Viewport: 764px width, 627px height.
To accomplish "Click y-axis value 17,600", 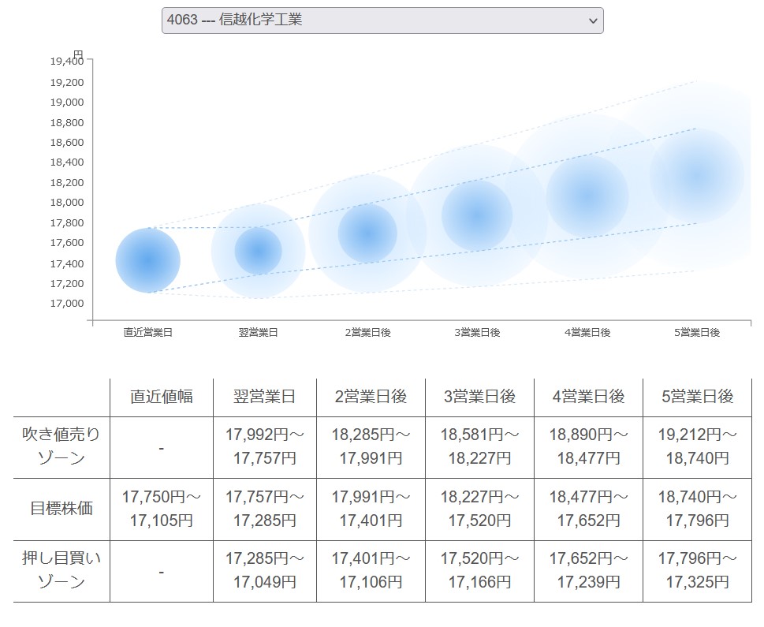I will [x=67, y=243].
